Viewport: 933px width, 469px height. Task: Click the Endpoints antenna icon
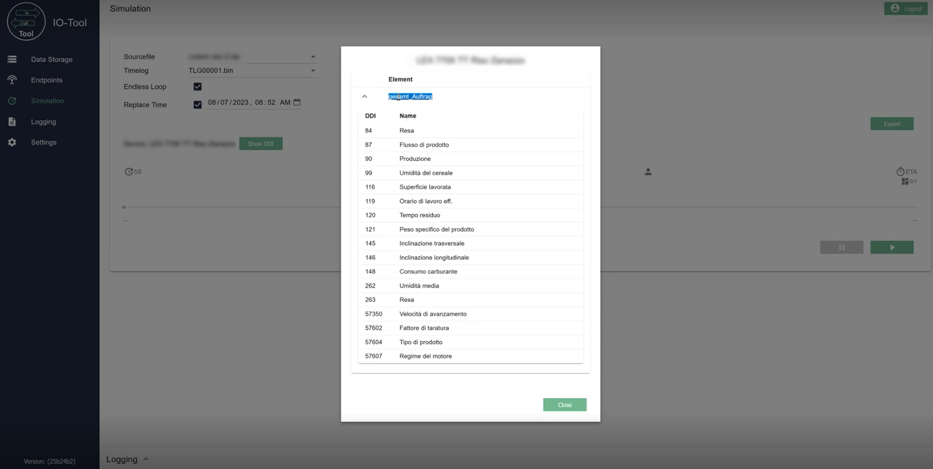coord(12,80)
